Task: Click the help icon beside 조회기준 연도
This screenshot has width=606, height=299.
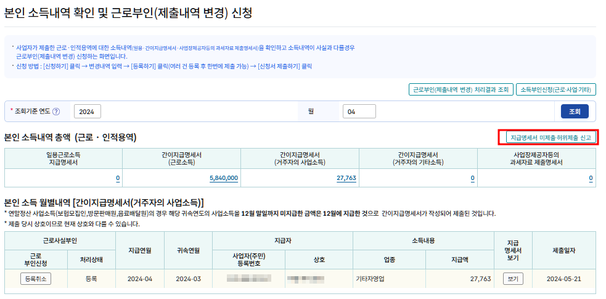Action: 56,111
